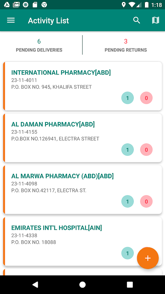Viewport: 165px width, 294px height.
Task: Tap the search magnifier icon
Action: pos(137,20)
